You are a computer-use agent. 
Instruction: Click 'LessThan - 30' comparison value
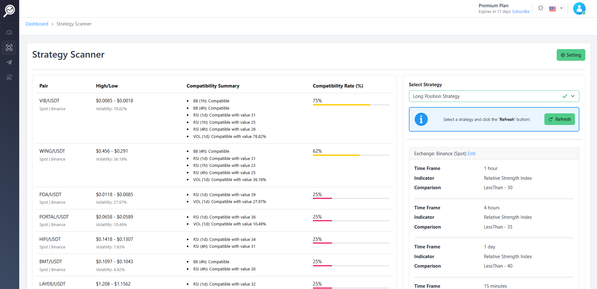coord(498,188)
